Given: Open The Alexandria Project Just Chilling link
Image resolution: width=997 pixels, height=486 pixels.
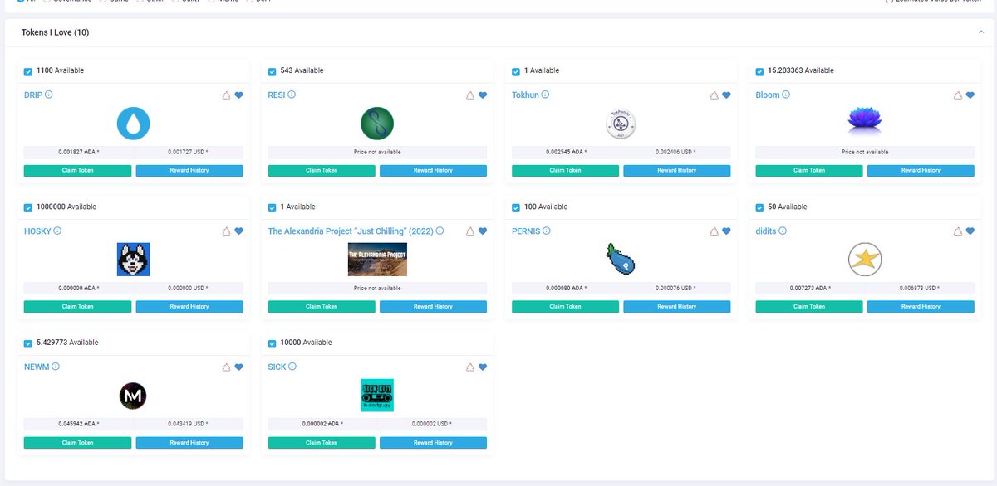Looking at the screenshot, I should click(x=351, y=231).
